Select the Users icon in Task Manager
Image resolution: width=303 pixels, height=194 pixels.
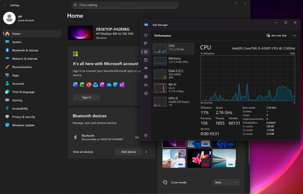[x=146, y=77]
